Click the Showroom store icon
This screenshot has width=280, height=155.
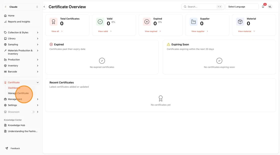pos(5,112)
